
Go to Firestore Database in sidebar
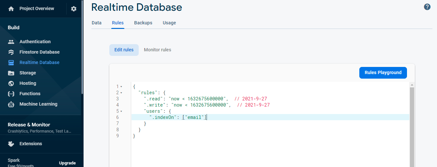[39, 52]
